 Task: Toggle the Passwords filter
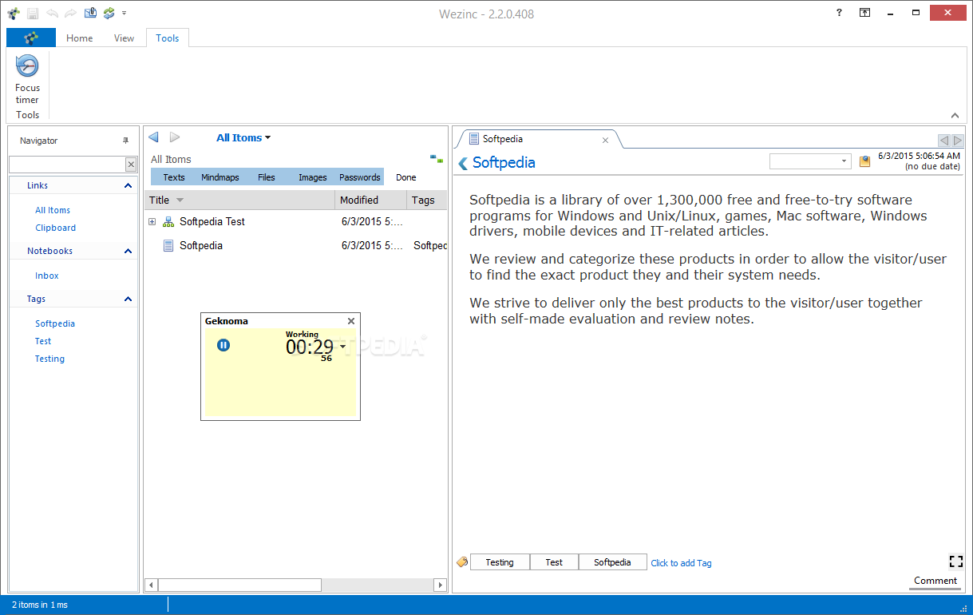(360, 177)
